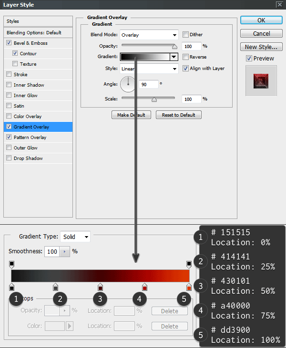Select Blending Options: Default
Image resolution: width=286 pixels, height=348 pixels.
(x=38, y=33)
